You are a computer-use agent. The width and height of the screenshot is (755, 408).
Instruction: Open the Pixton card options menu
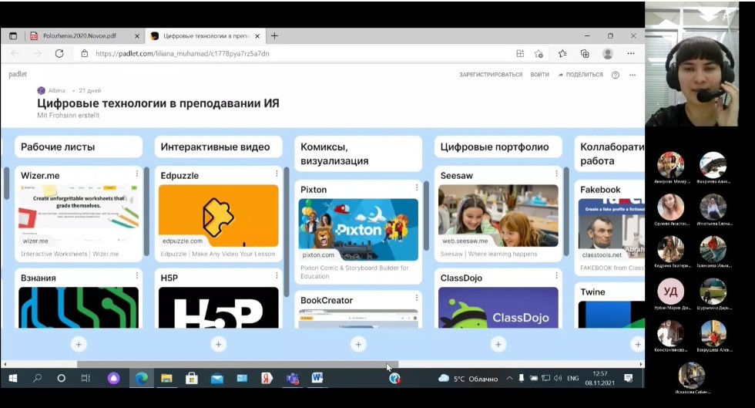(417, 187)
